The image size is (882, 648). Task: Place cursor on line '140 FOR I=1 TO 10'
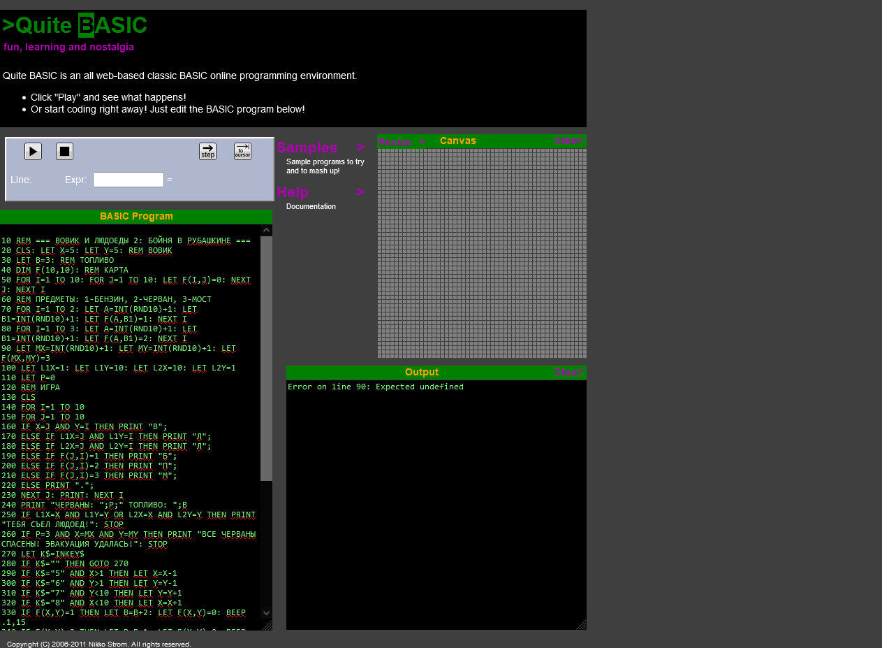point(43,407)
